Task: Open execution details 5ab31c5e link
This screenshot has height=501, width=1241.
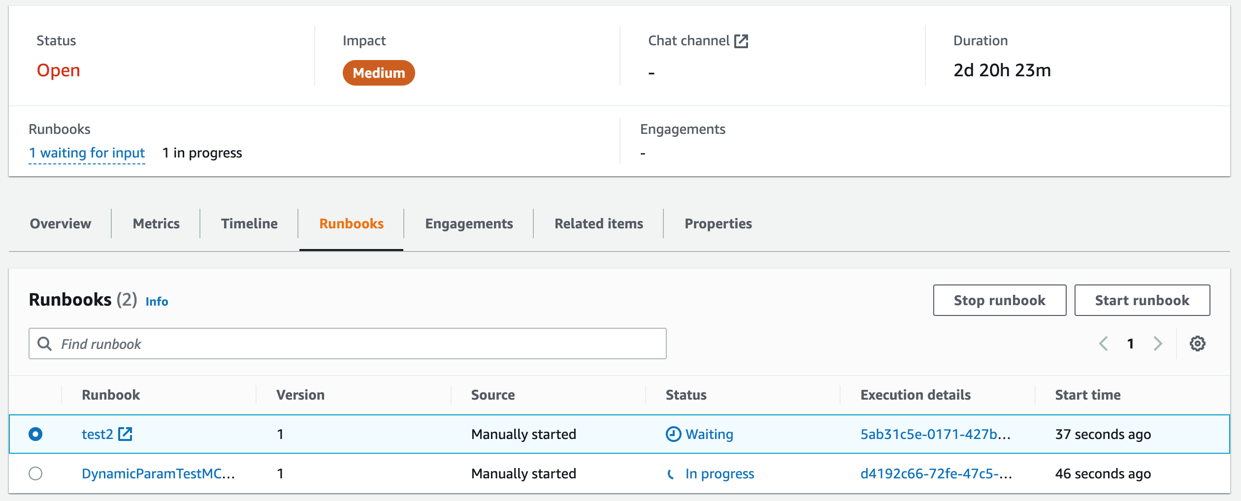Action: 935,434
